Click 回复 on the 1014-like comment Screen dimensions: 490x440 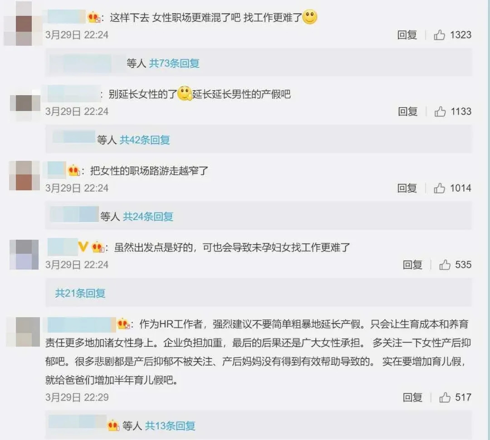[407, 188]
